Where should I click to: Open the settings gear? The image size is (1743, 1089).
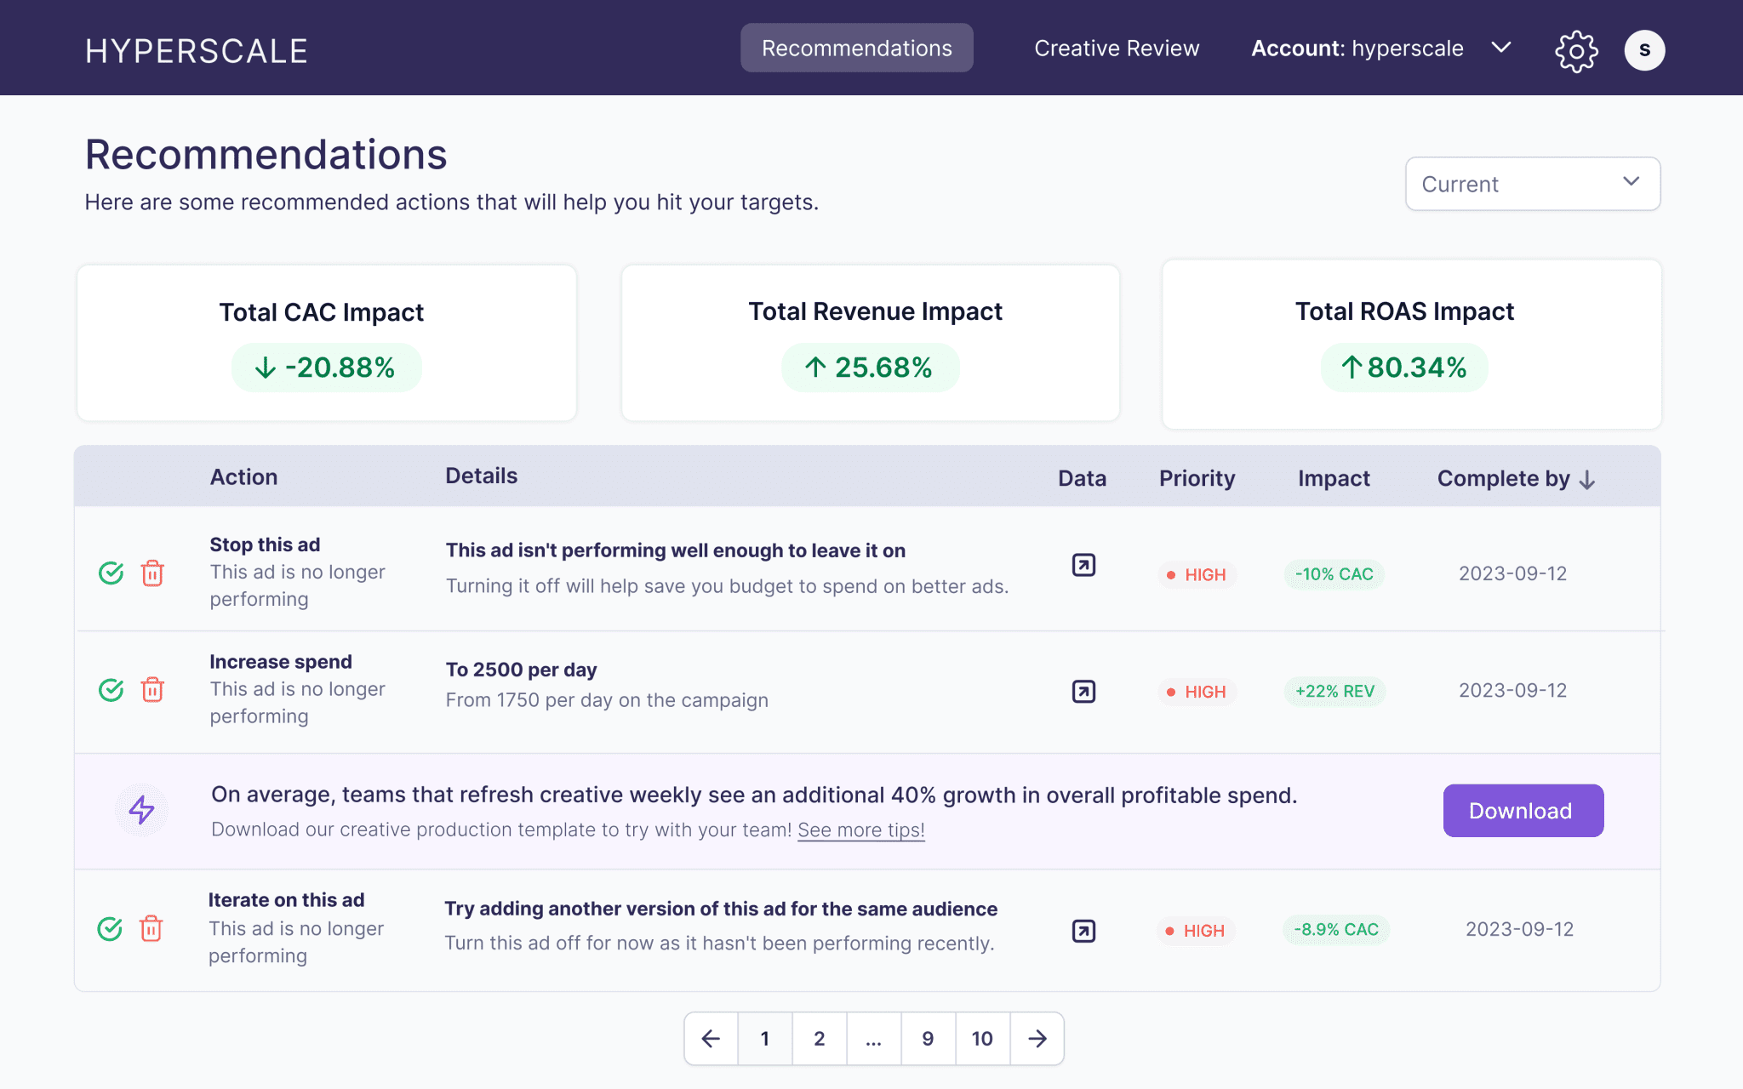(x=1576, y=49)
